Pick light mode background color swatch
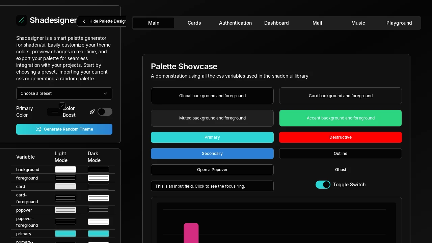432x243 pixels. tap(65, 169)
